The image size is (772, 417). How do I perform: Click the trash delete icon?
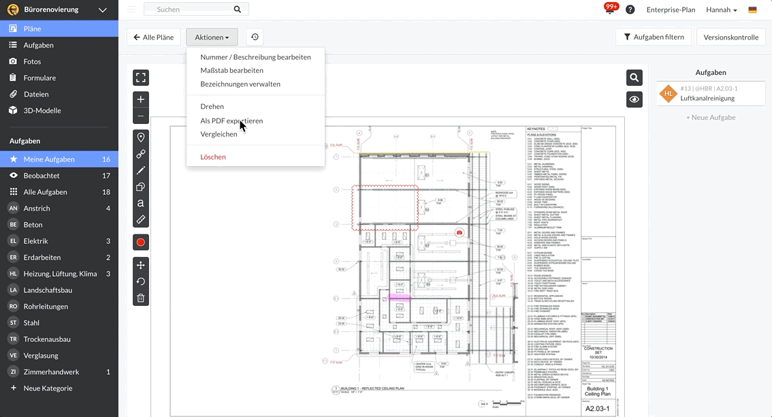coord(141,298)
